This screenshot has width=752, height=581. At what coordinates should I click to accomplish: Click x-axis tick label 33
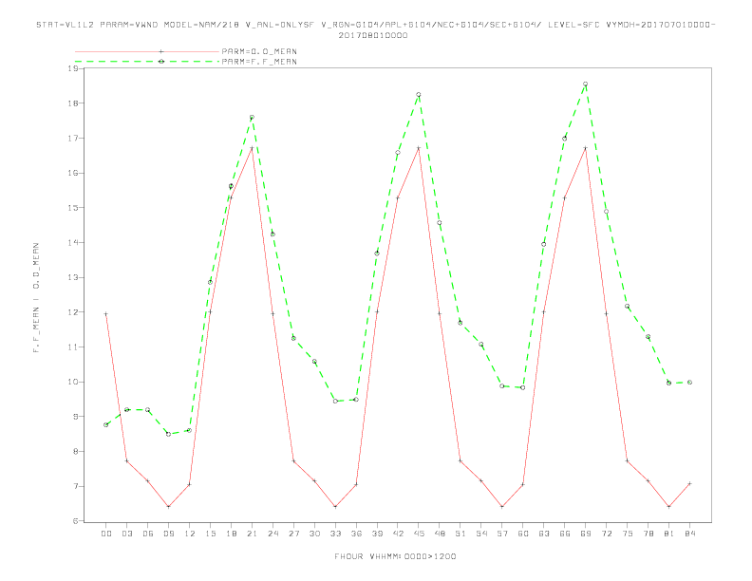pyautogui.click(x=335, y=534)
